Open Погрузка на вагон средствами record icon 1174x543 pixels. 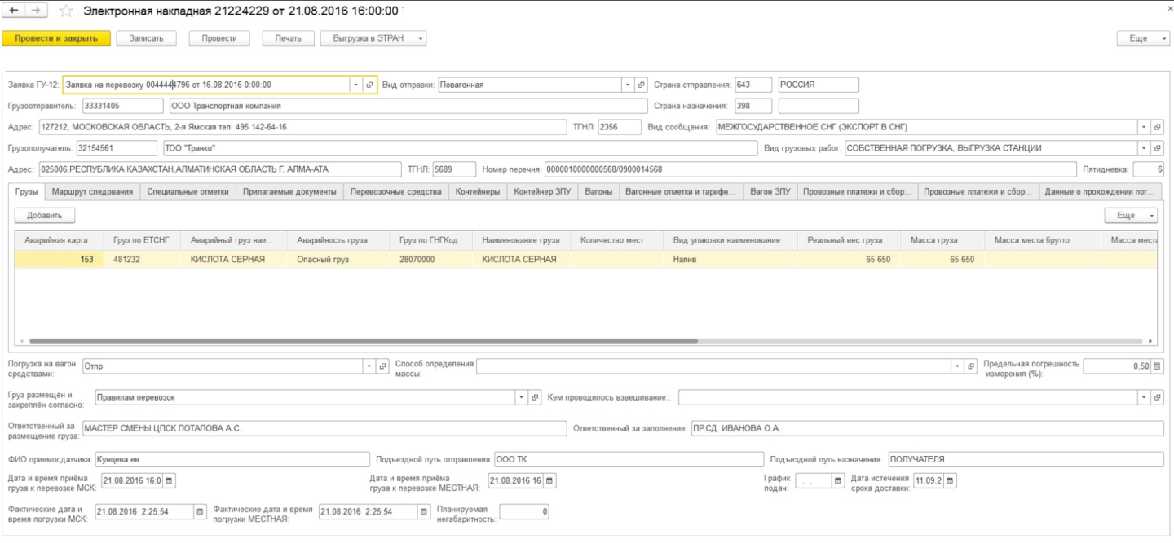click(x=382, y=366)
